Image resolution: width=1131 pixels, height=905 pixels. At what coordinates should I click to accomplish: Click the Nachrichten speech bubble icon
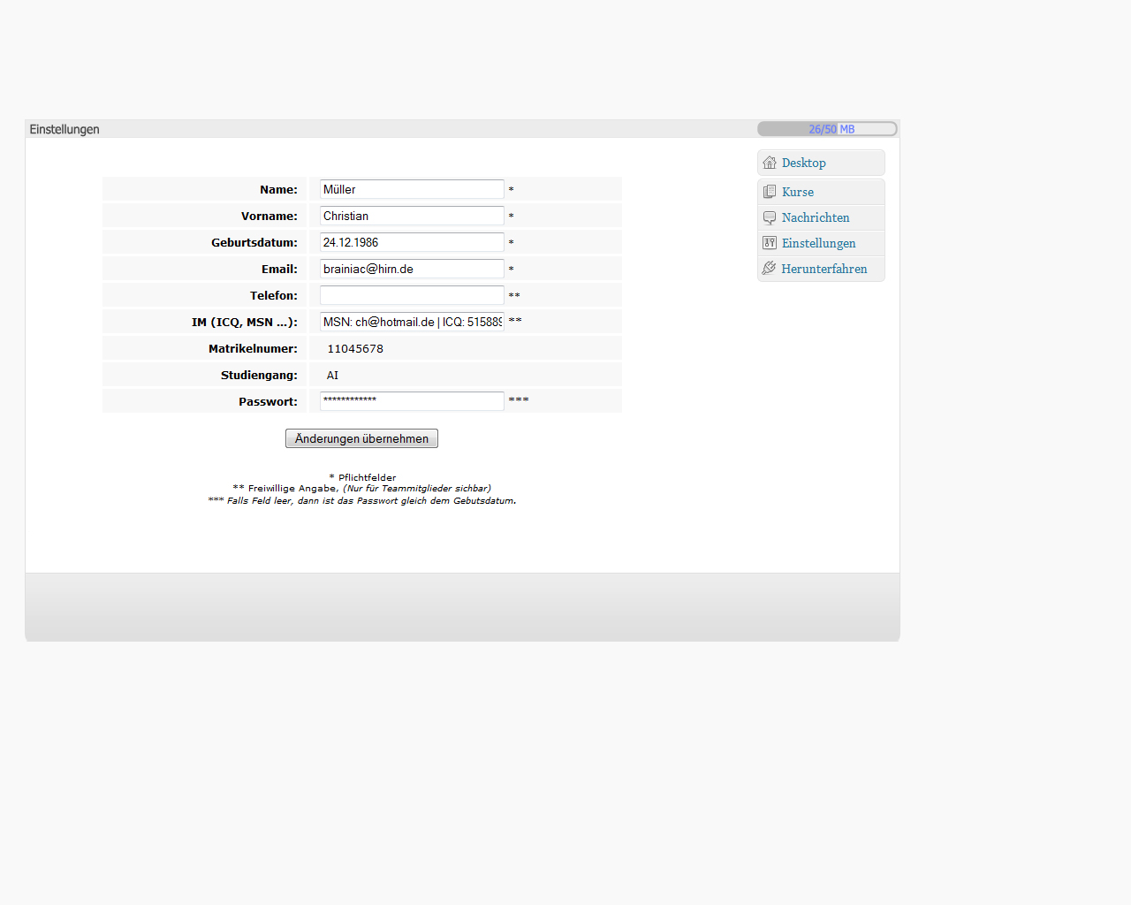(770, 217)
